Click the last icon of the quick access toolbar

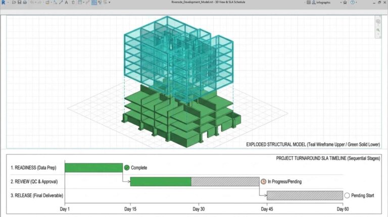[106, 2]
